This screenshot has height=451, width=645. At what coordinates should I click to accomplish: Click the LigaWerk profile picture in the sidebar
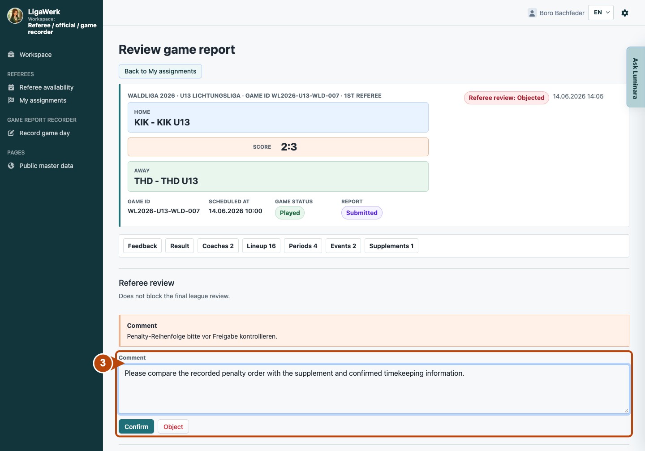15,16
